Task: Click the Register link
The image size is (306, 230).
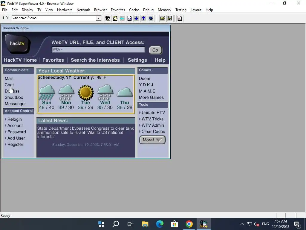Action: pyautogui.click(x=15, y=145)
